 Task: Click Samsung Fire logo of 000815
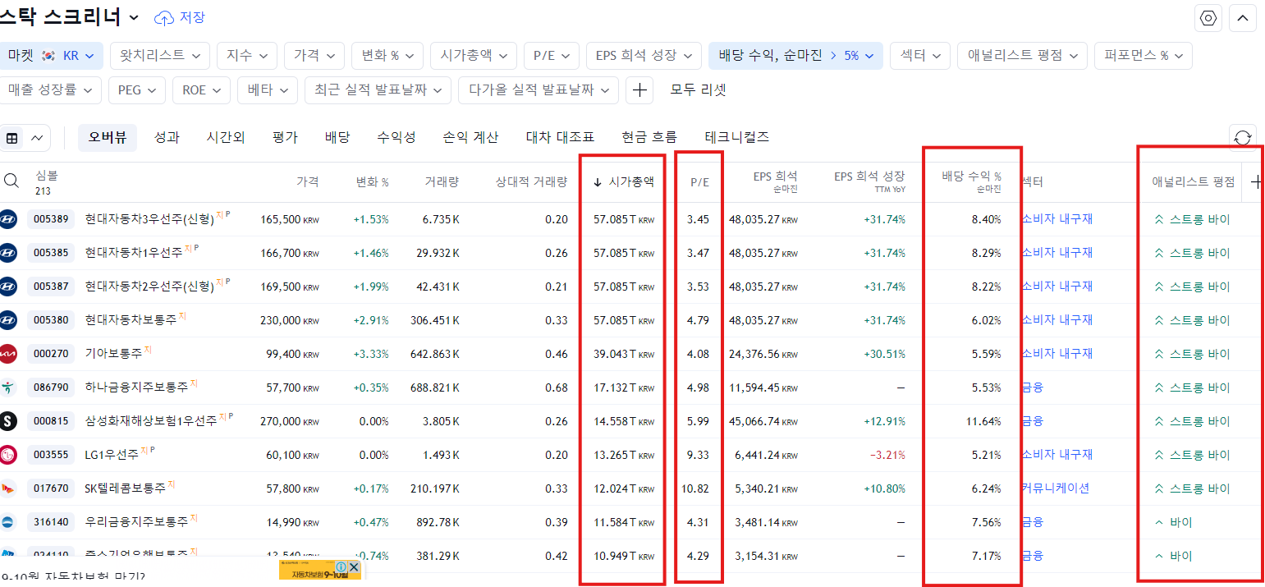pyautogui.click(x=8, y=421)
